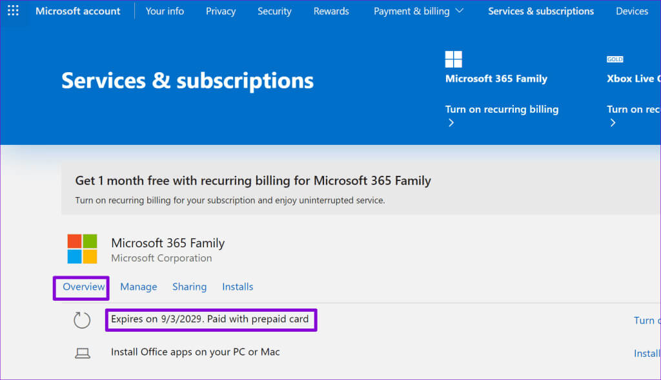The image size is (661, 380).
Task: Open the Privacy section in the top navigation
Action: click(221, 11)
